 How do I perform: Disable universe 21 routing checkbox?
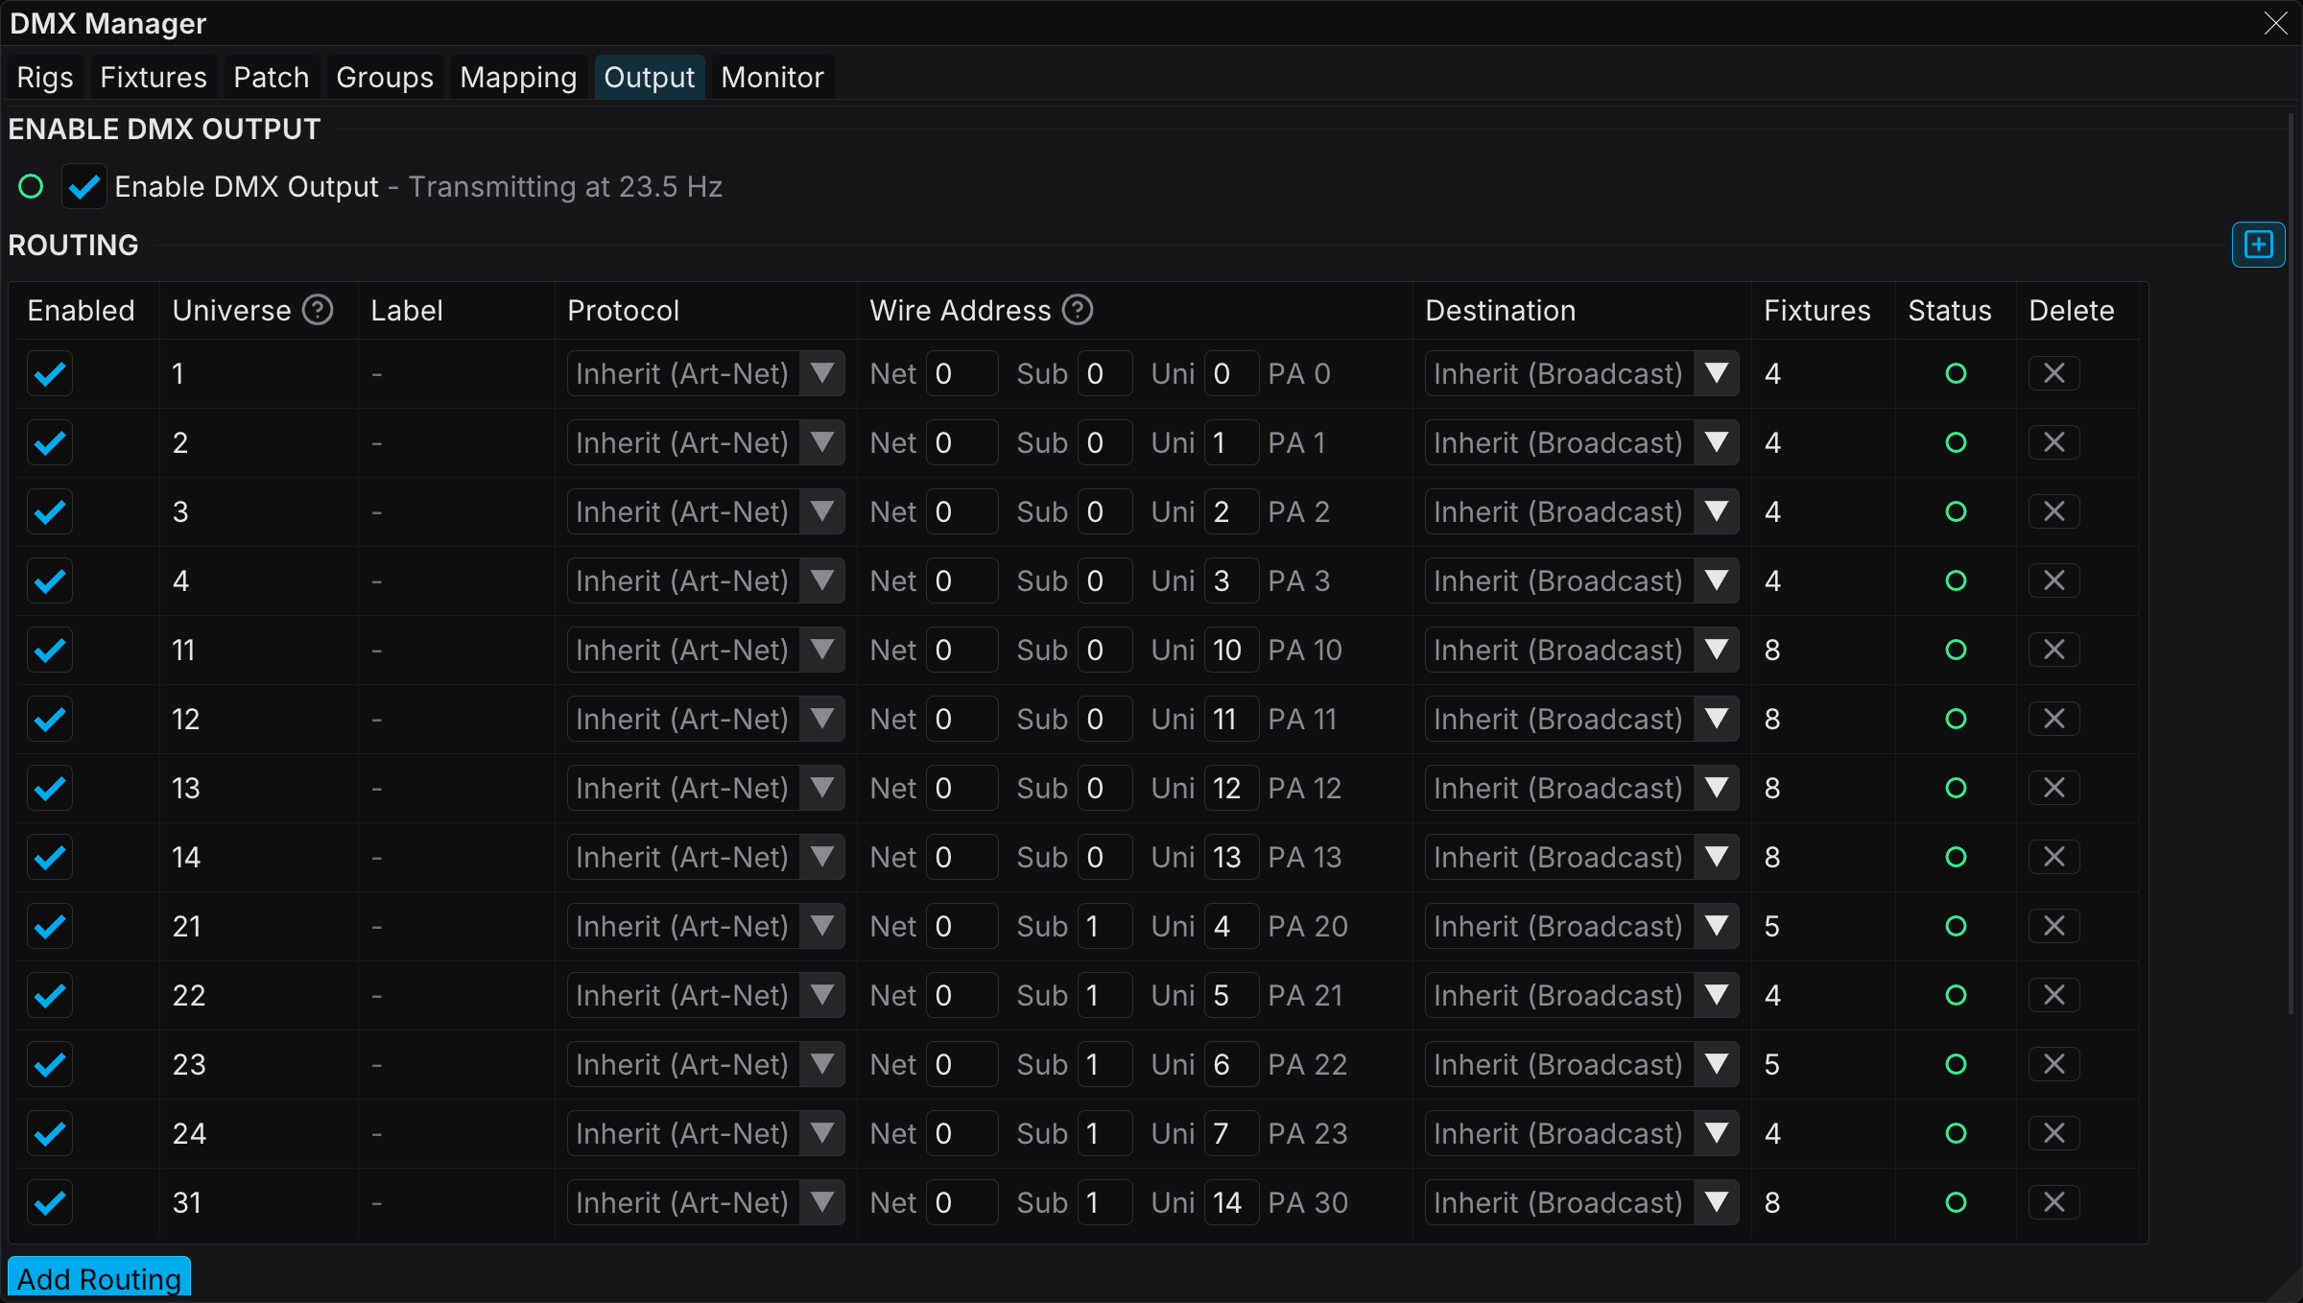tap(50, 926)
